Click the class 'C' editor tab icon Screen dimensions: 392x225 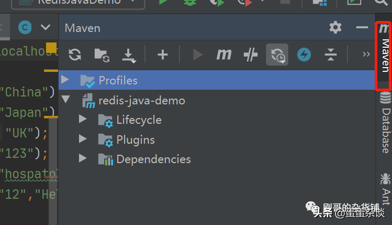(x=25, y=27)
